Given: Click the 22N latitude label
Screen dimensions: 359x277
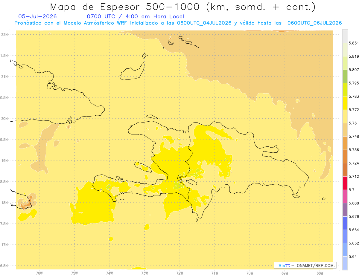Looking at the screenshot, I should [x=4, y=35].
